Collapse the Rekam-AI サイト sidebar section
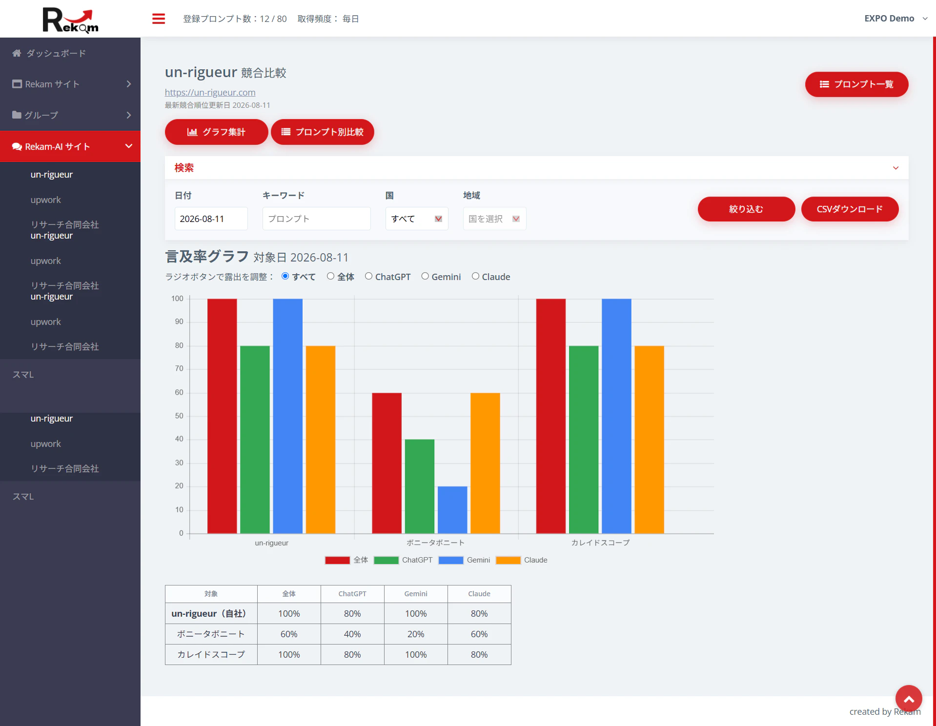The width and height of the screenshot is (936, 726). [70, 146]
